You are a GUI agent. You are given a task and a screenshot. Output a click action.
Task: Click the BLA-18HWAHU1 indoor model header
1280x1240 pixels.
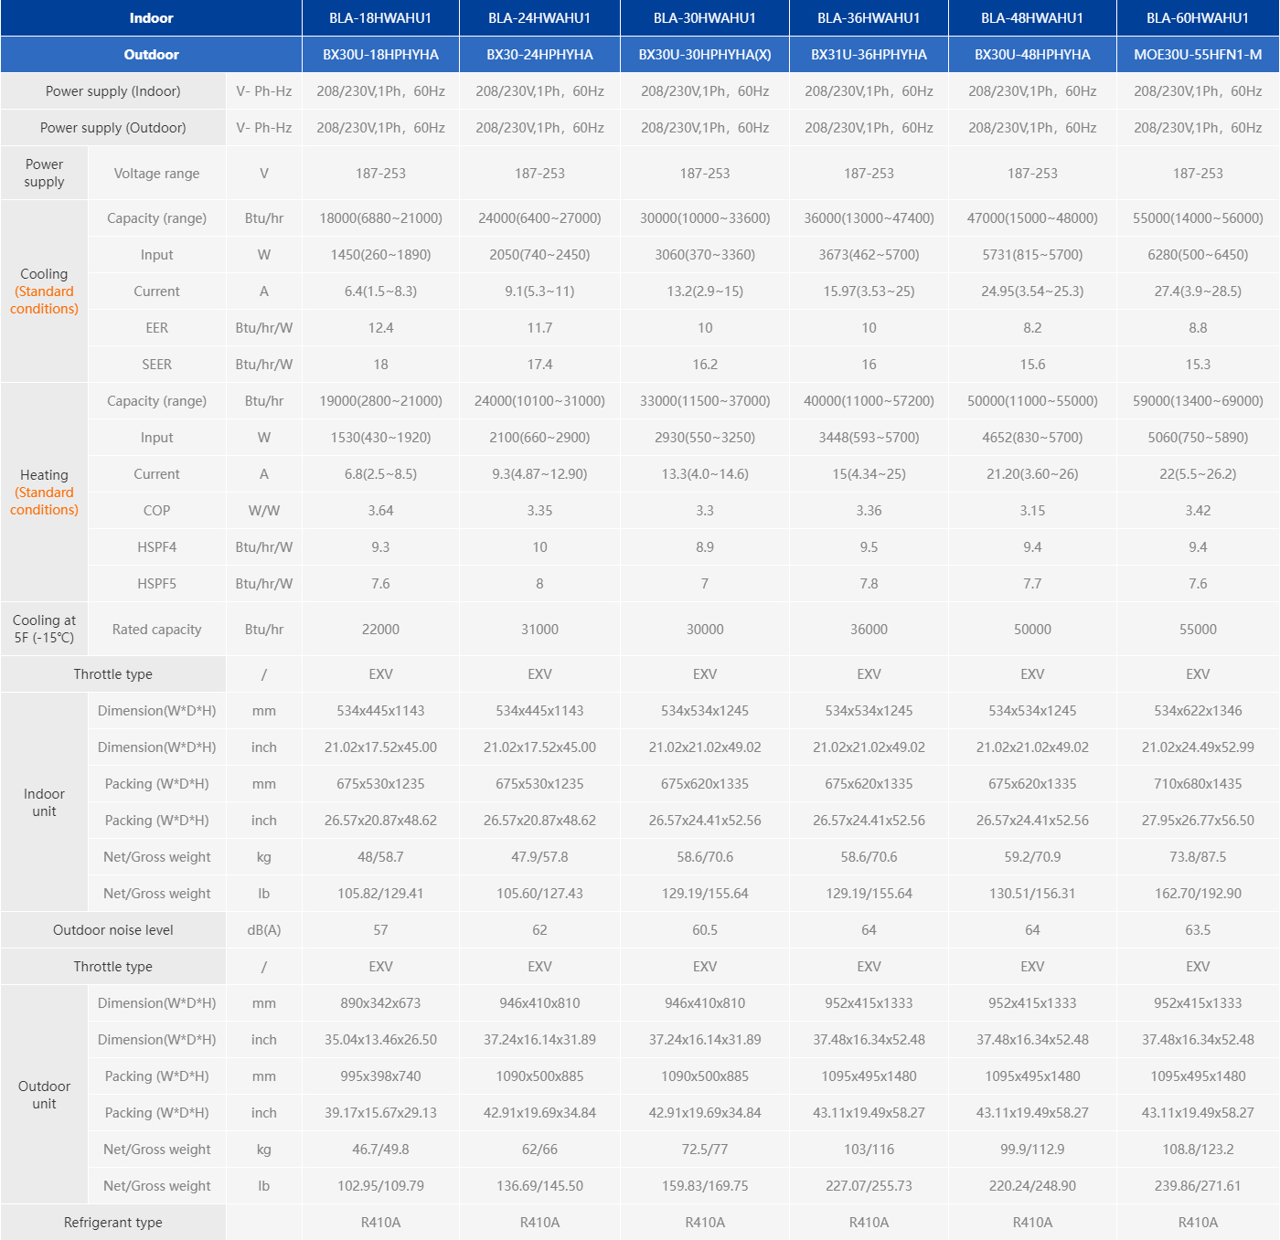click(380, 18)
